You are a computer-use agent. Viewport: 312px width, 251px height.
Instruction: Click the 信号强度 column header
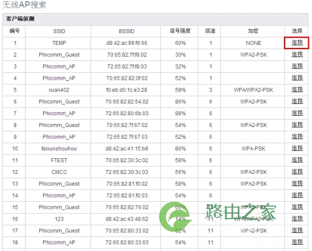(180, 31)
